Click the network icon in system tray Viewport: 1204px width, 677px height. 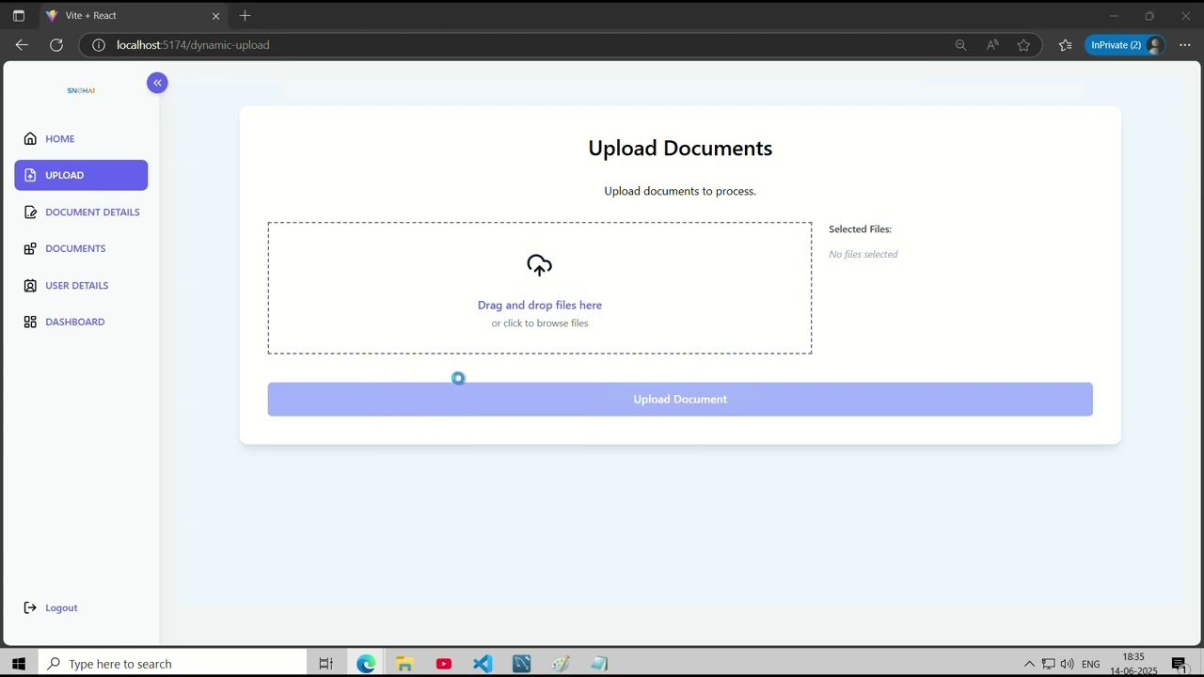tap(1048, 664)
